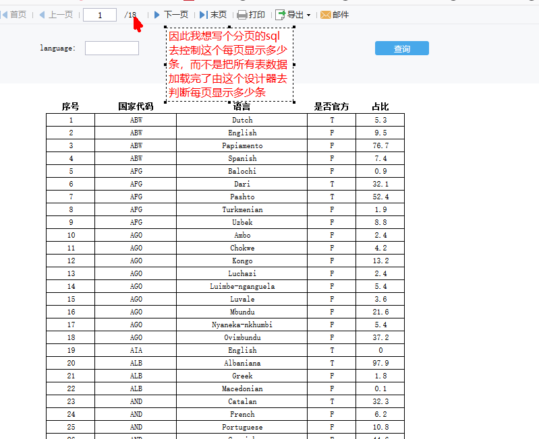This screenshot has width=539, height=439.
Task: Click the 10.8 percentage cell
Action: tap(380, 428)
